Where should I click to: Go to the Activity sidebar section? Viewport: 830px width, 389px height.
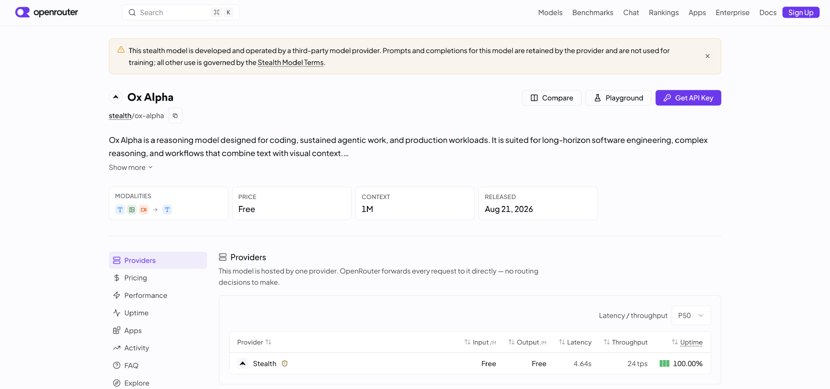[158, 348]
